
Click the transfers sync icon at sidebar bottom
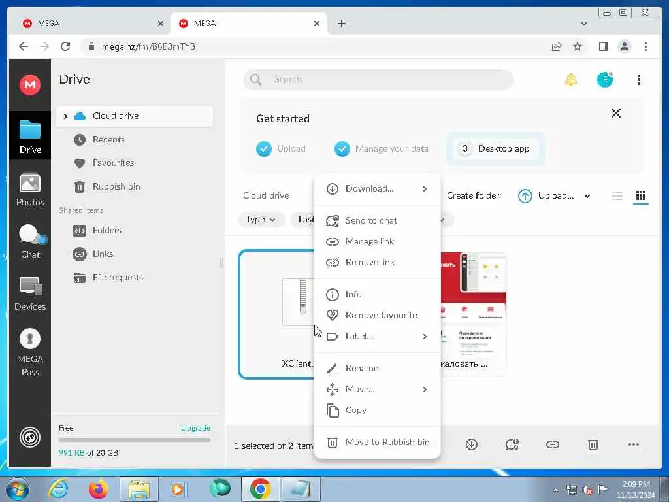(x=30, y=437)
